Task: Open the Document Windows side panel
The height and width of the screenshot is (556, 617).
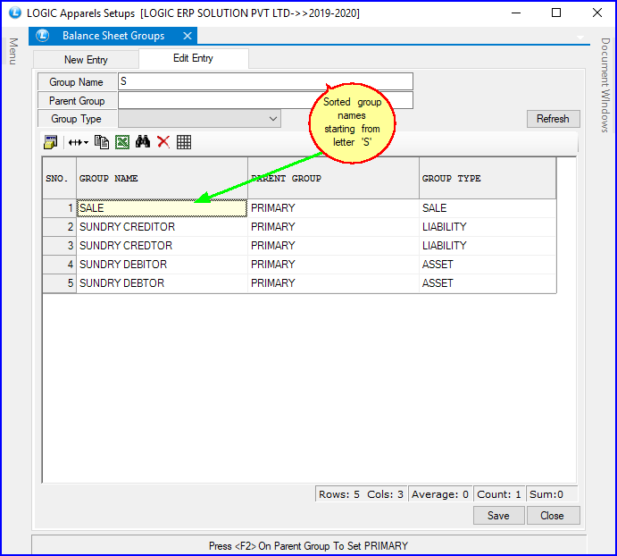Action: tap(605, 85)
